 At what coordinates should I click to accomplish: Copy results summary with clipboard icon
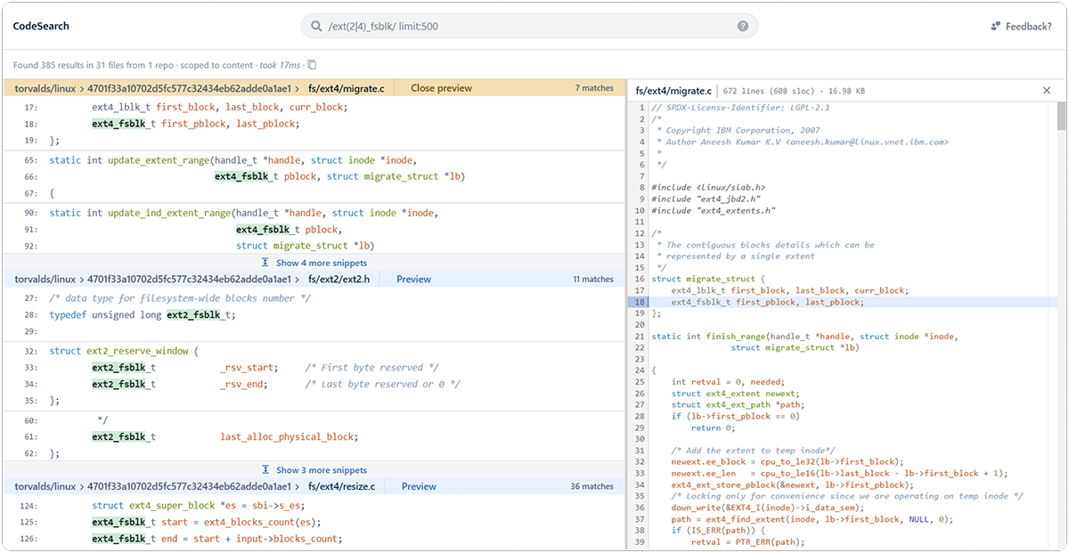click(312, 65)
